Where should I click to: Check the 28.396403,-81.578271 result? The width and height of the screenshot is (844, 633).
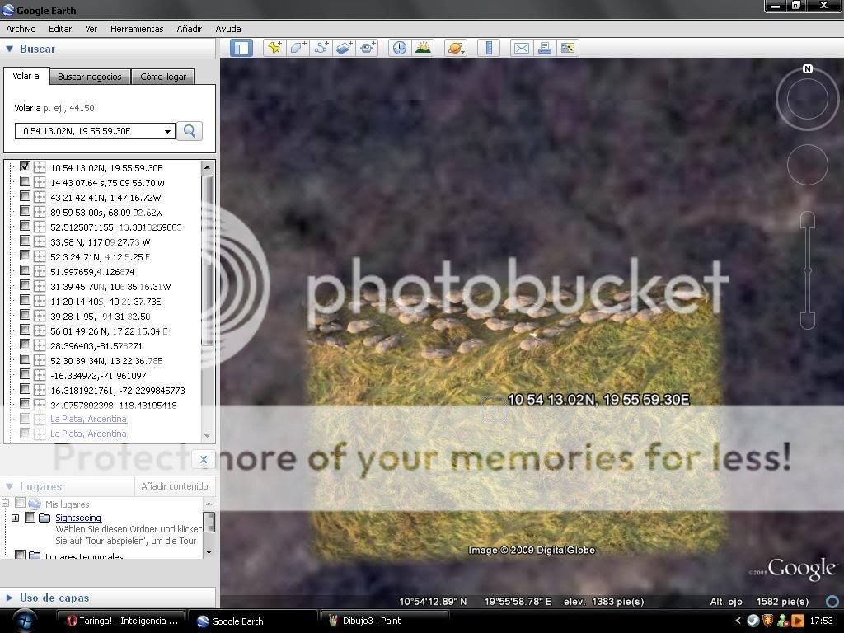(x=25, y=345)
